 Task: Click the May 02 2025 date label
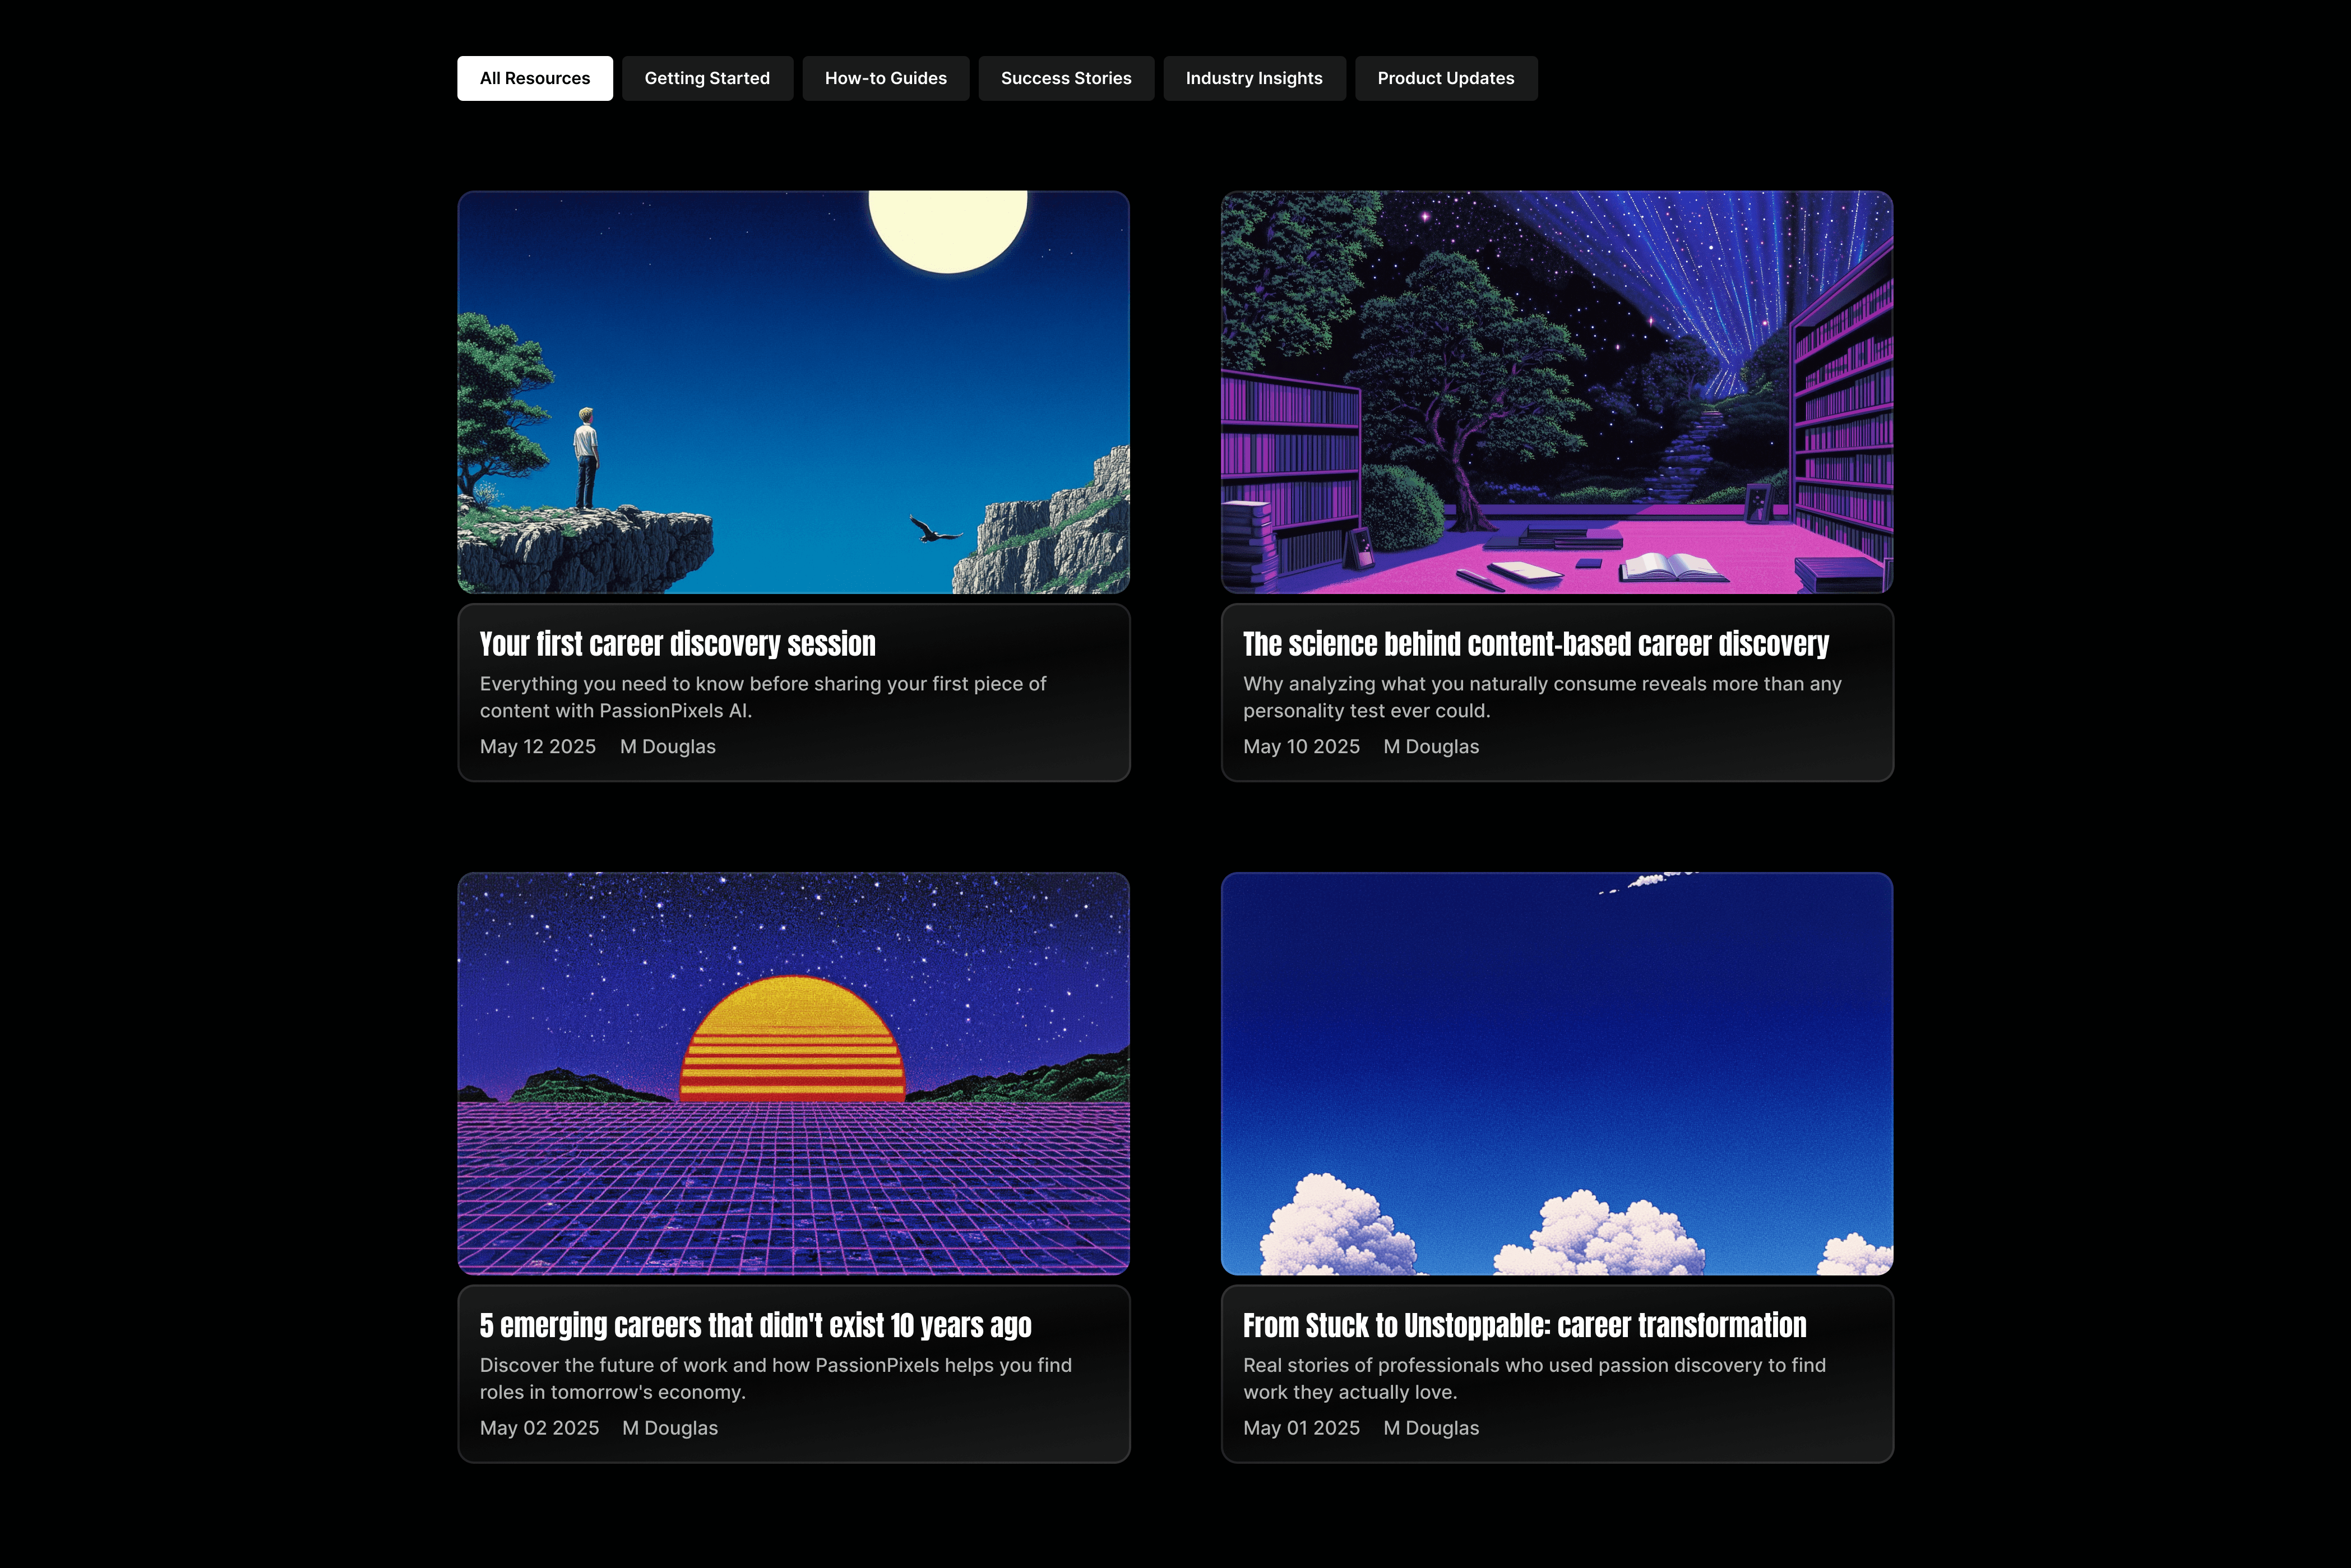(539, 1428)
